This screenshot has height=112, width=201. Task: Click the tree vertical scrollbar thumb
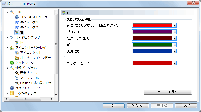(56, 44)
